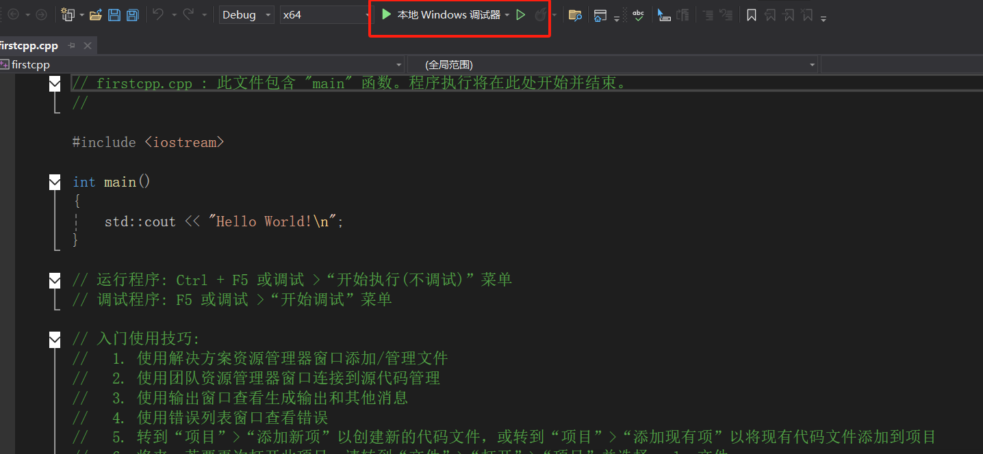Click the #include <iostream> line
Image resolution: width=983 pixels, height=454 pixels.
pyautogui.click(x=148, y=142)
